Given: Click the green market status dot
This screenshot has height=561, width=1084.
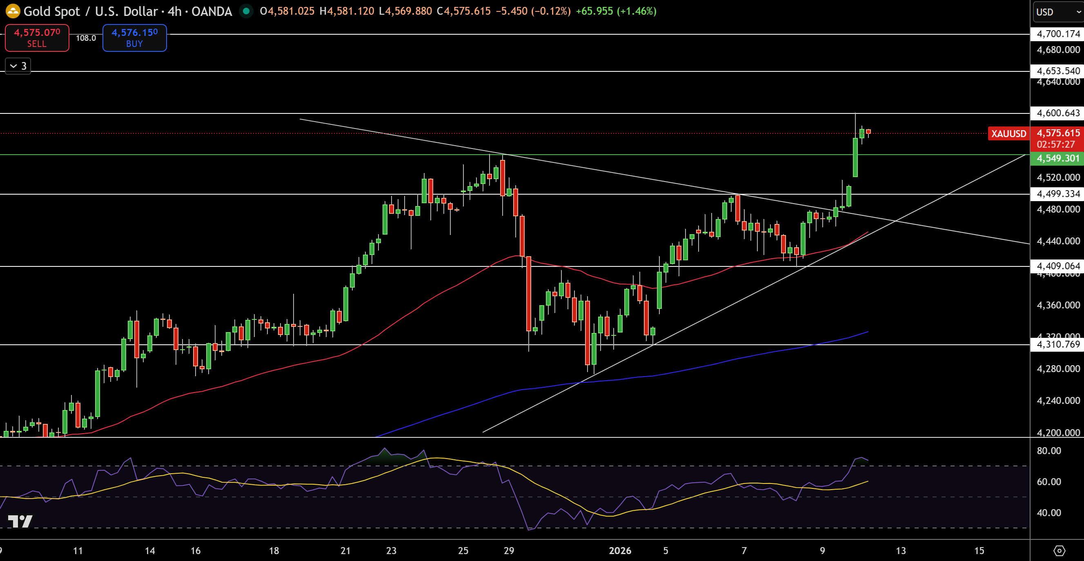Looking at the screenshot, I should point(246,11).
